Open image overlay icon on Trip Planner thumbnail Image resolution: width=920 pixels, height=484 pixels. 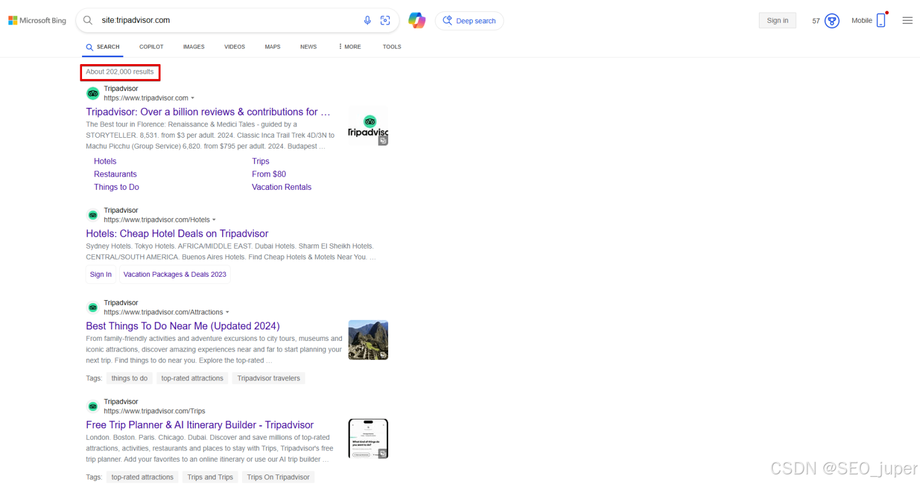coord(383,453)
